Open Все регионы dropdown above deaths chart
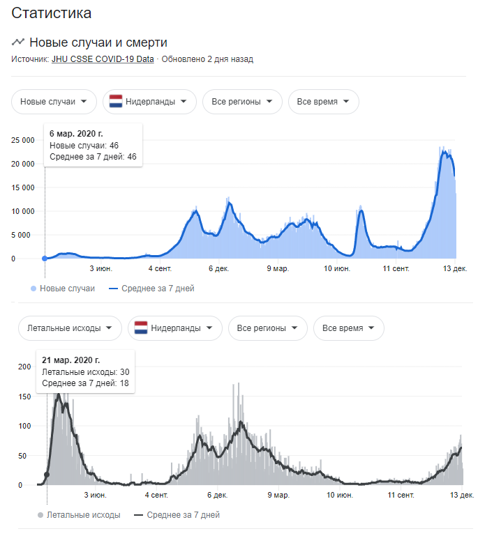The width and height of the screenshot is (478, 545). click(x=268, y=328)
